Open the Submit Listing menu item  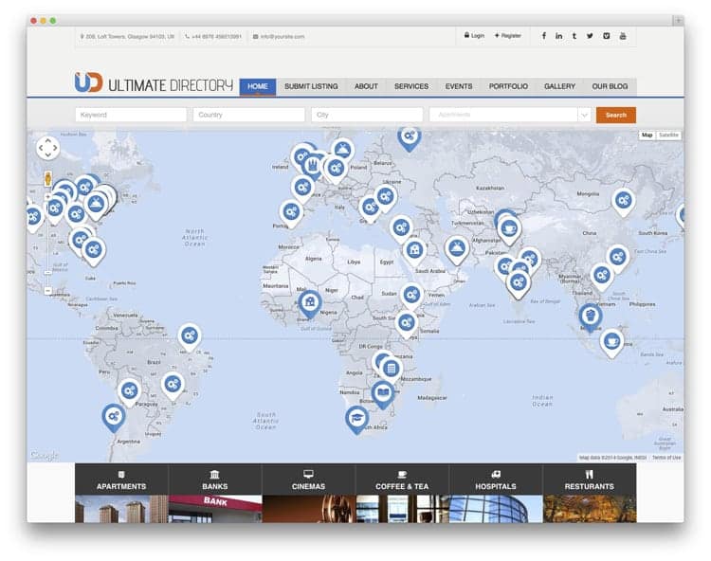[x=311, y=86]
